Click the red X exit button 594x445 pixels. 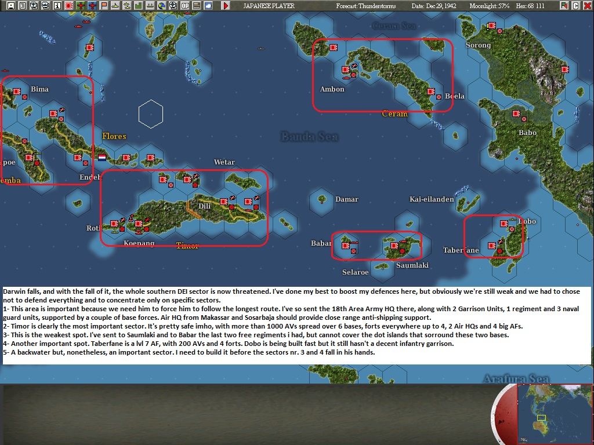point(587,5)
